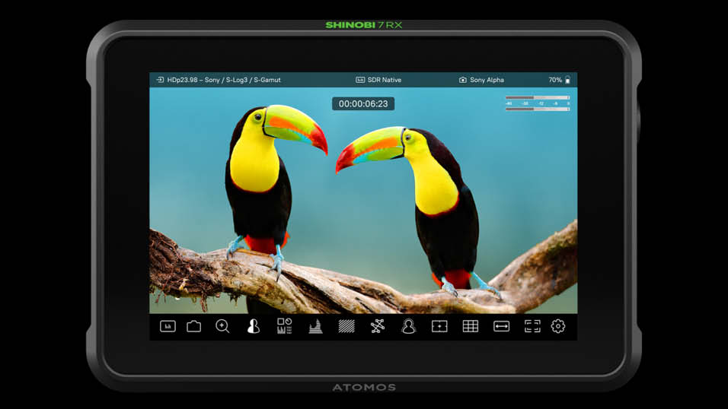Open the HDp23.98 Sony S-Log3 input info
The height and width of the screenshot is (409, 728).
(224, 80)
